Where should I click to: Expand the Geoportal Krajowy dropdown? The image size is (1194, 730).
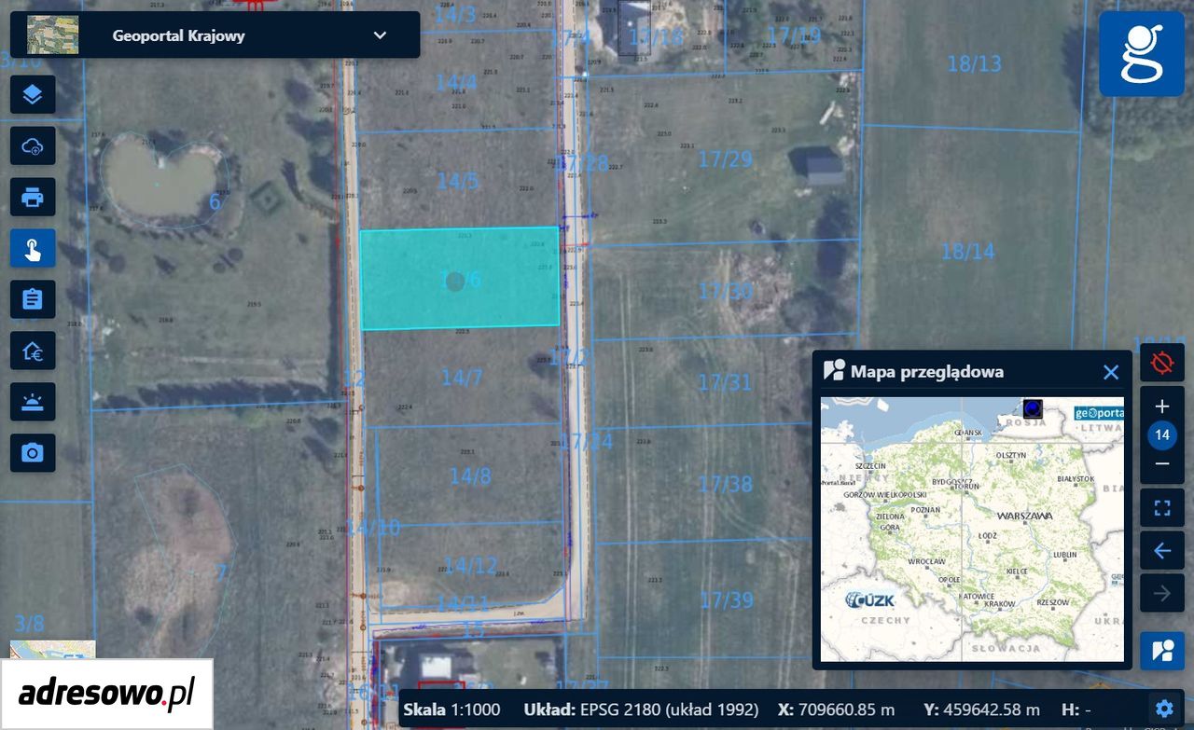click(x=380, y=35)
